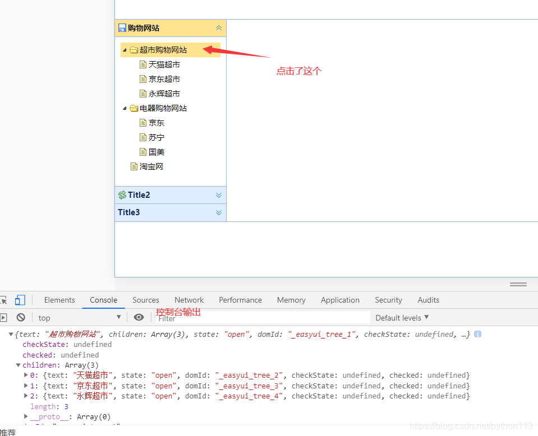The width and height of the screenshot is (538, 436).
Task: Switch to the Sources tab
Action: (x=146, y=300)
